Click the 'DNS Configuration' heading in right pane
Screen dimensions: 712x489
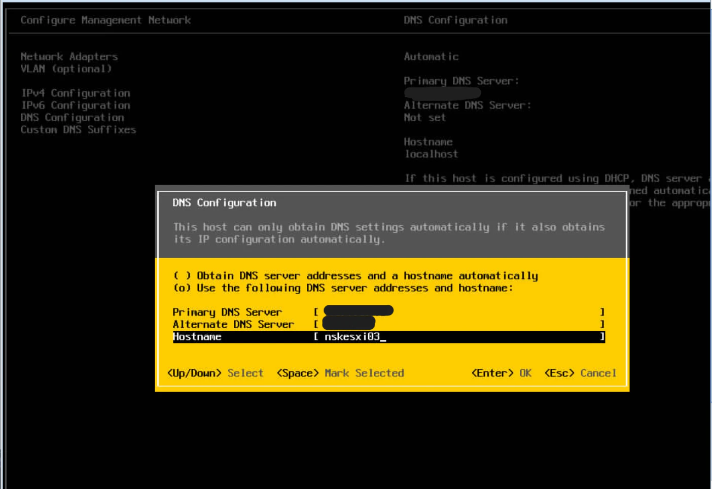[x=455, y=20]
